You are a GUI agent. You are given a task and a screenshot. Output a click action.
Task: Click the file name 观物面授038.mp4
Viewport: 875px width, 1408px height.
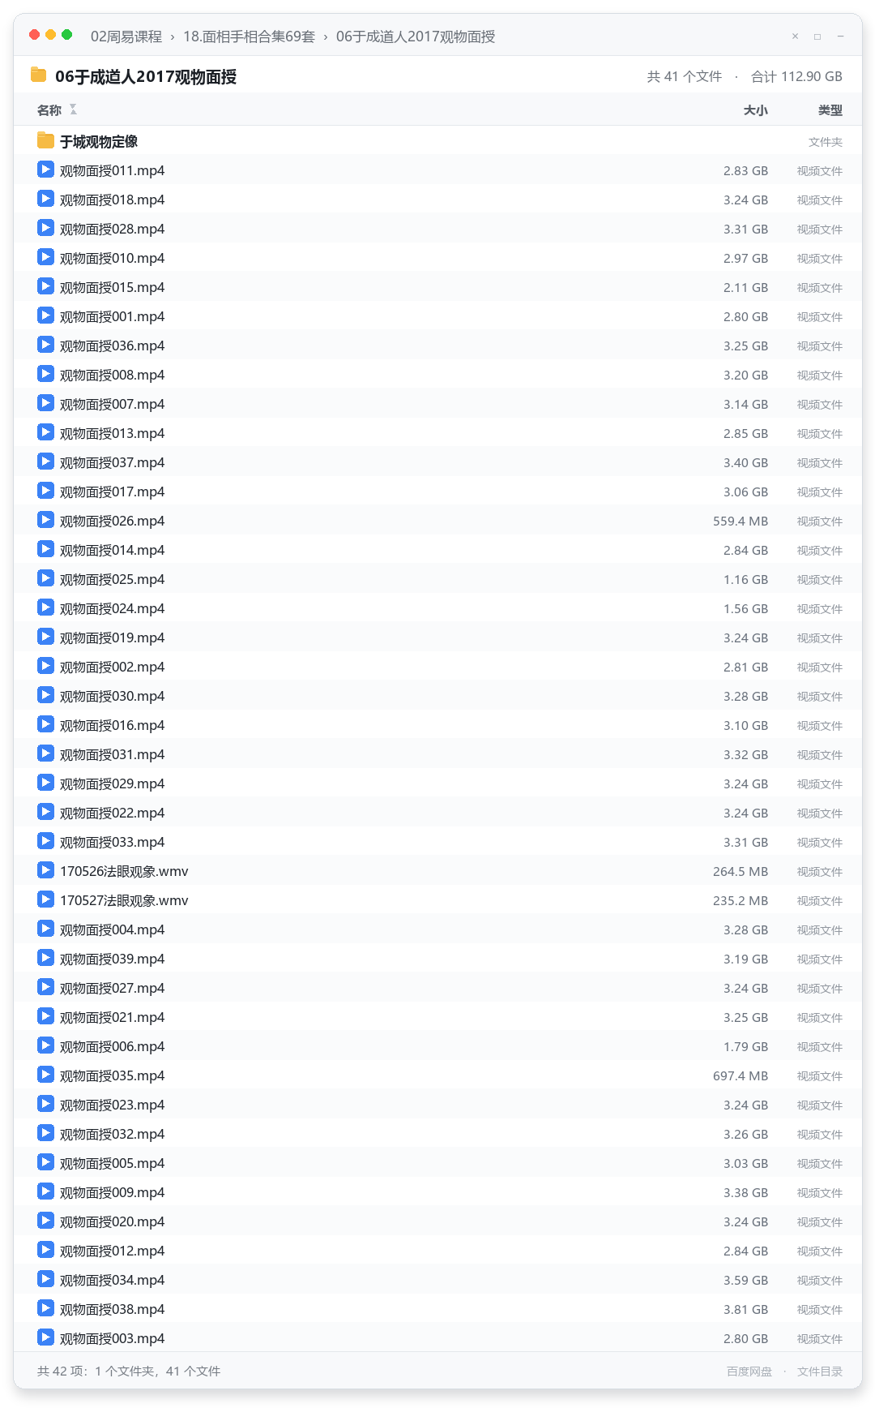tap(112, 1310)
